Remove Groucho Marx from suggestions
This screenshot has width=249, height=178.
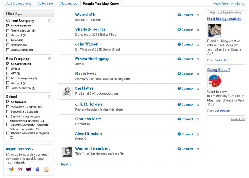[198, 119]
